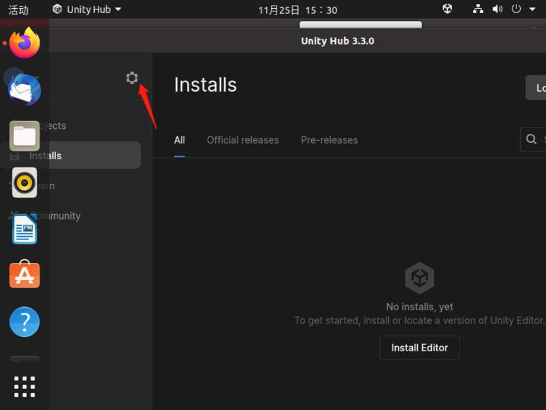546x410 pixels.
Task: Expand the system menu arrow
Action: (532, 9)
